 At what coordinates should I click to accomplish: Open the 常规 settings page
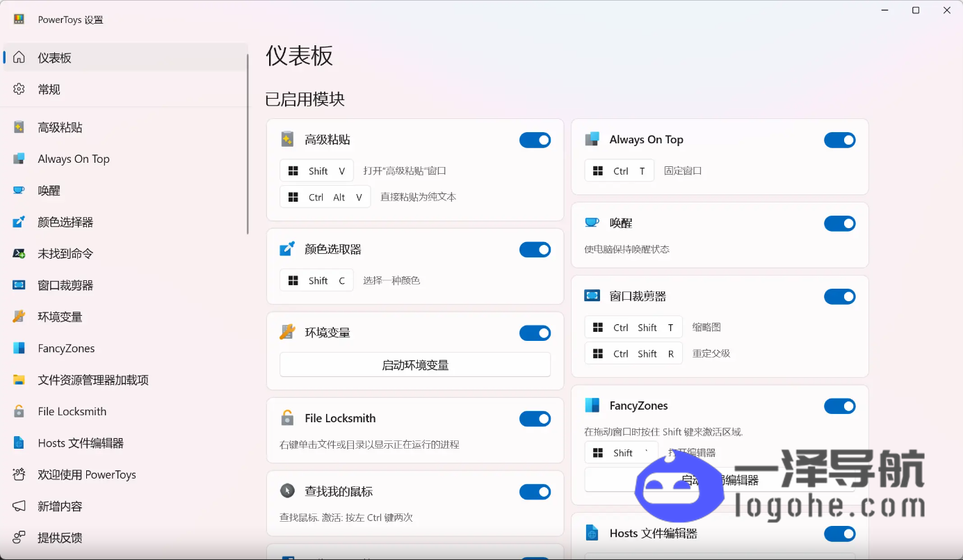coord(125,89)
